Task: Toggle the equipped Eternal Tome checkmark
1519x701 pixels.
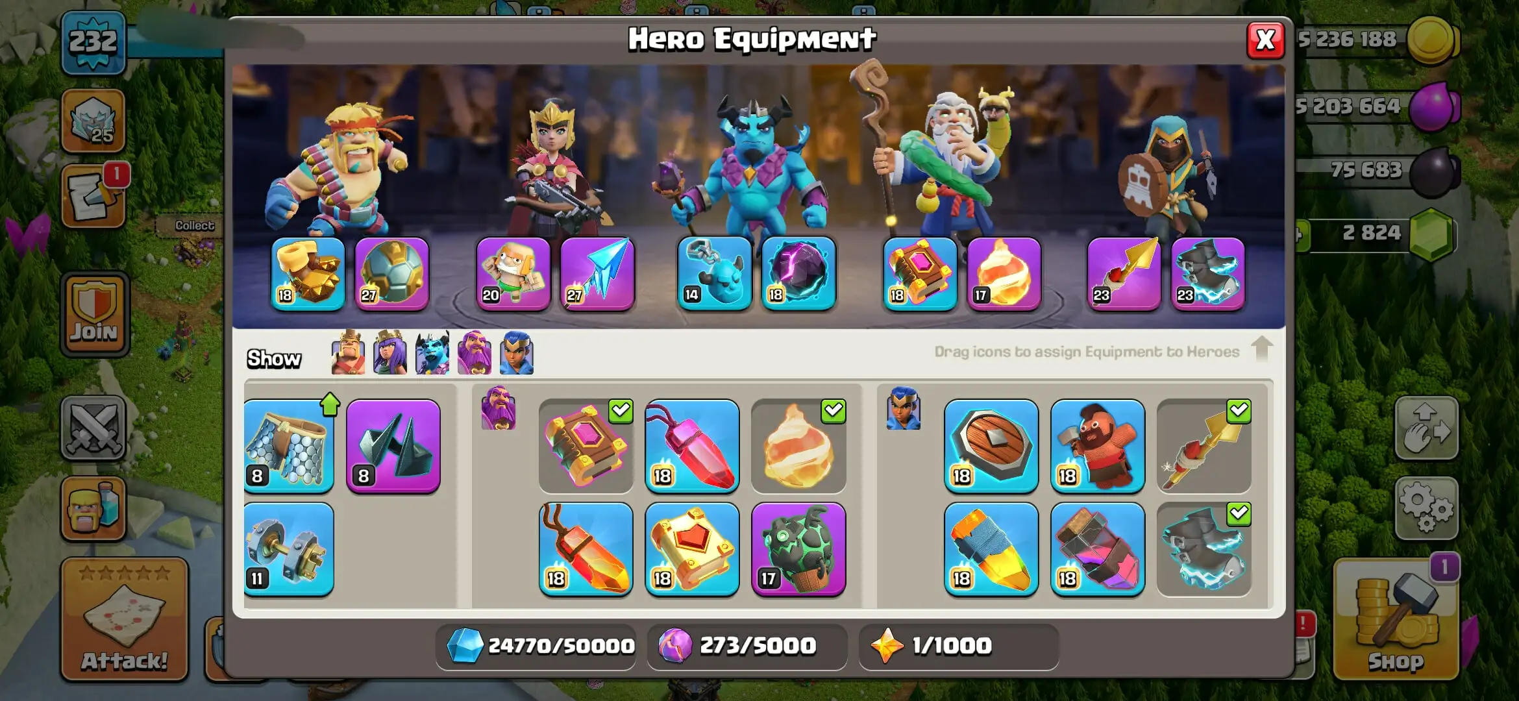Action: coord(621,410)
